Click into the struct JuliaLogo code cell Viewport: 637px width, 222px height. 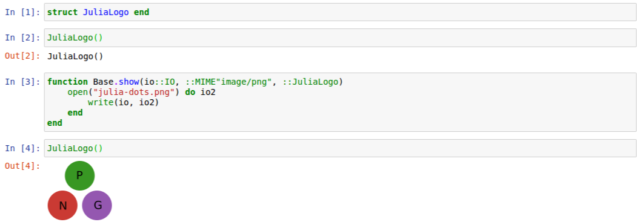click(x=340, y=12)
